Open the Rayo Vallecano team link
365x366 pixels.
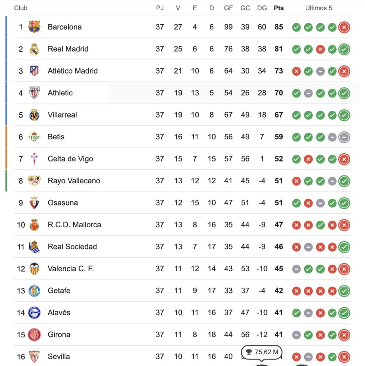pos(74,180)
